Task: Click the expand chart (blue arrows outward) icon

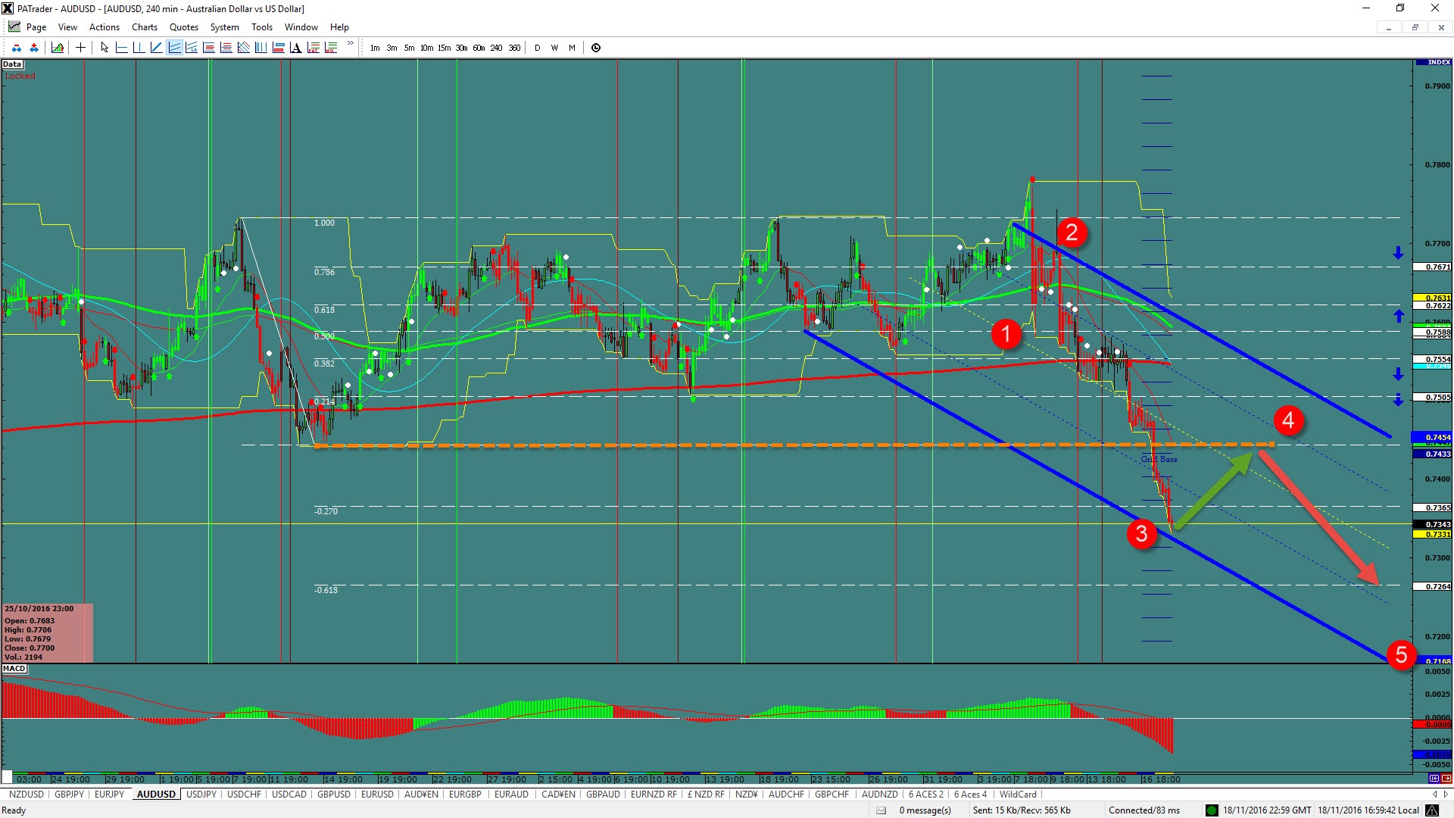Action: tap(34, 48)
